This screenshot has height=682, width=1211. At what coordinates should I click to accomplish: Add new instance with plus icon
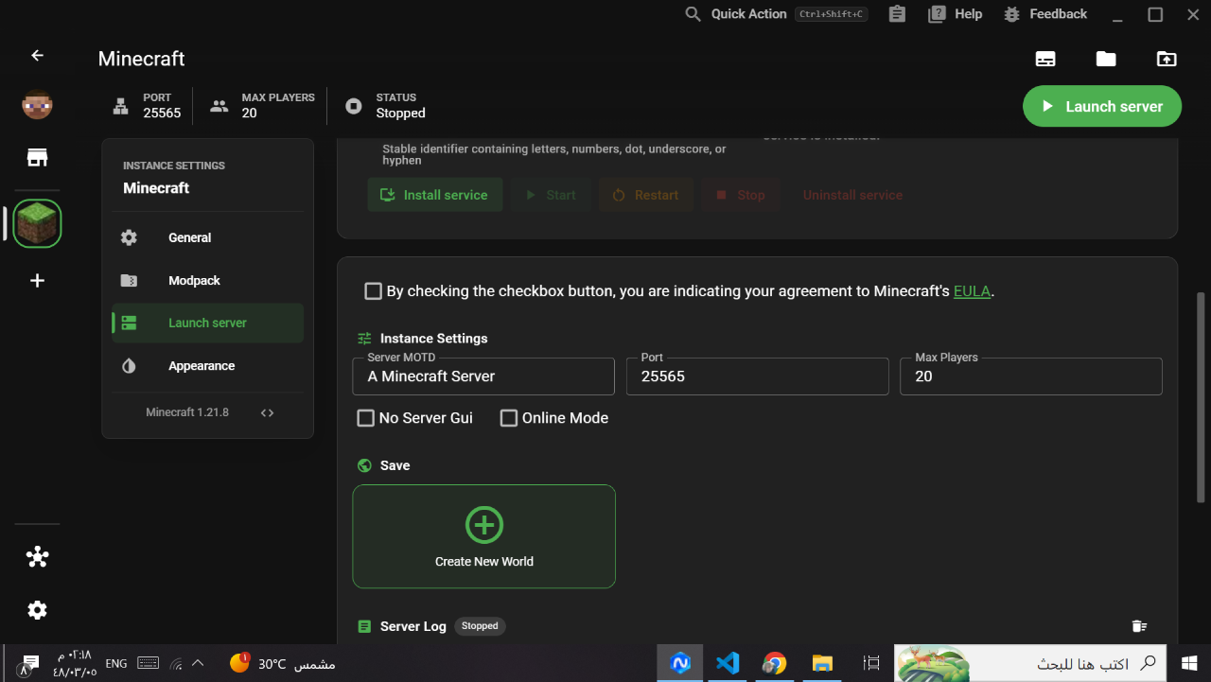pos(37,280)
